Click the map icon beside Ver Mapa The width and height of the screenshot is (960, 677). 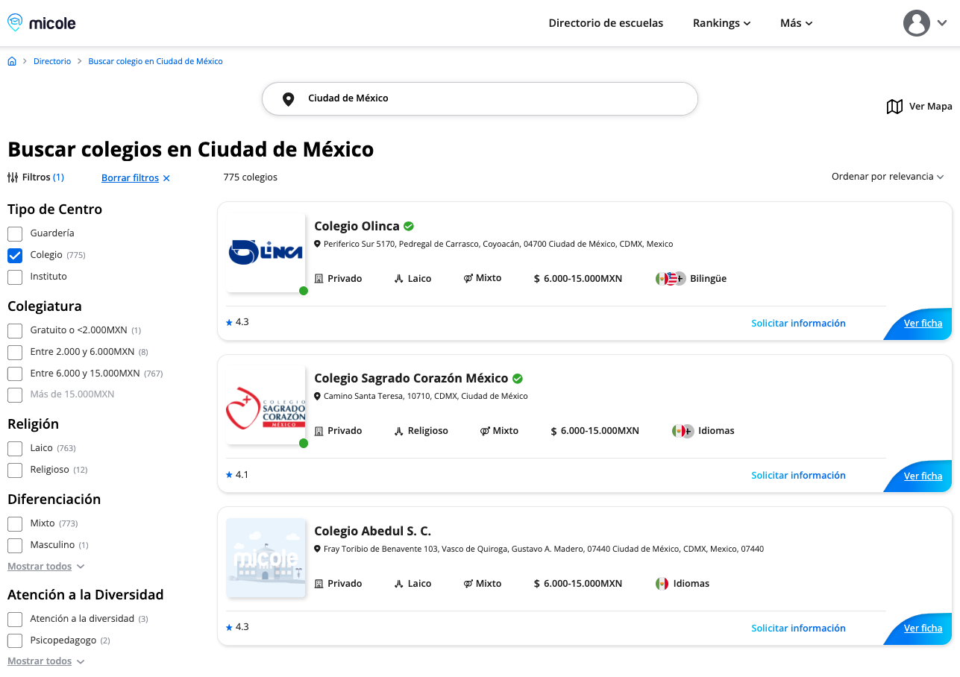point(894,107)
